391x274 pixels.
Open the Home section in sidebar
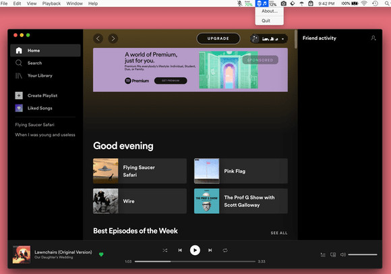pyautogui.click(x=45, y=51)
